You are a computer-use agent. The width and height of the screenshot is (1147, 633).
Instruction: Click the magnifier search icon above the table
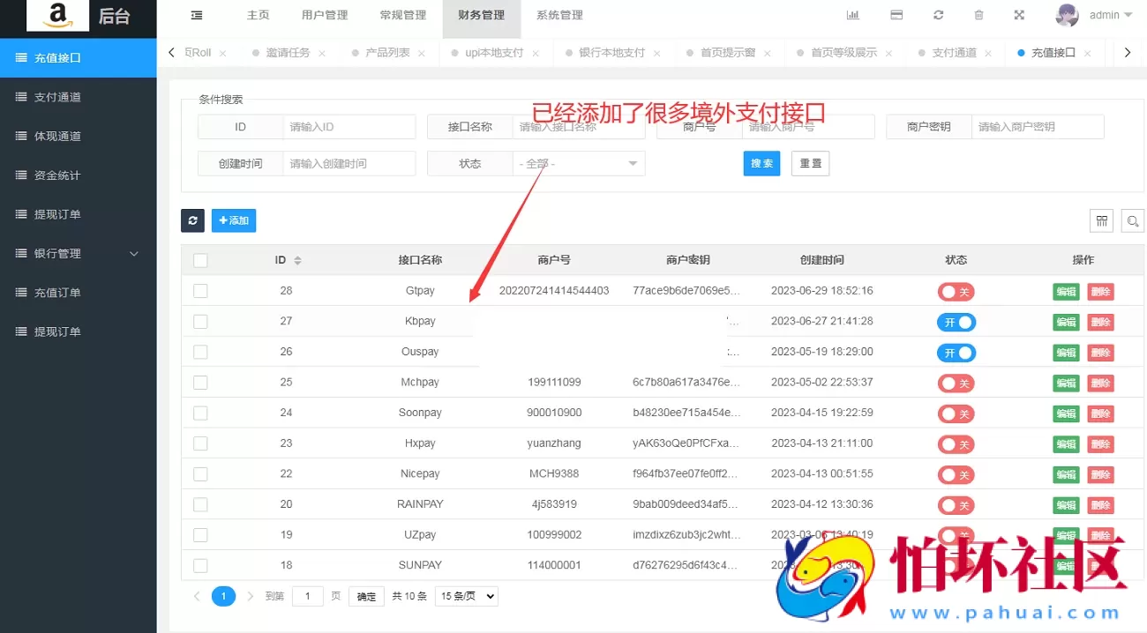1132,220
